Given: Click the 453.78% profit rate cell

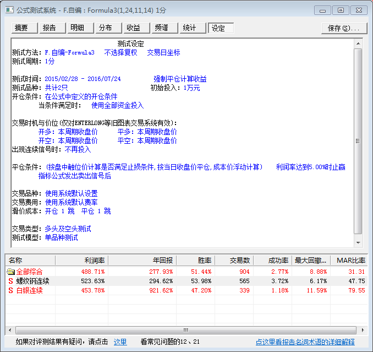Looking at the screenshot, I should point(93,290).
